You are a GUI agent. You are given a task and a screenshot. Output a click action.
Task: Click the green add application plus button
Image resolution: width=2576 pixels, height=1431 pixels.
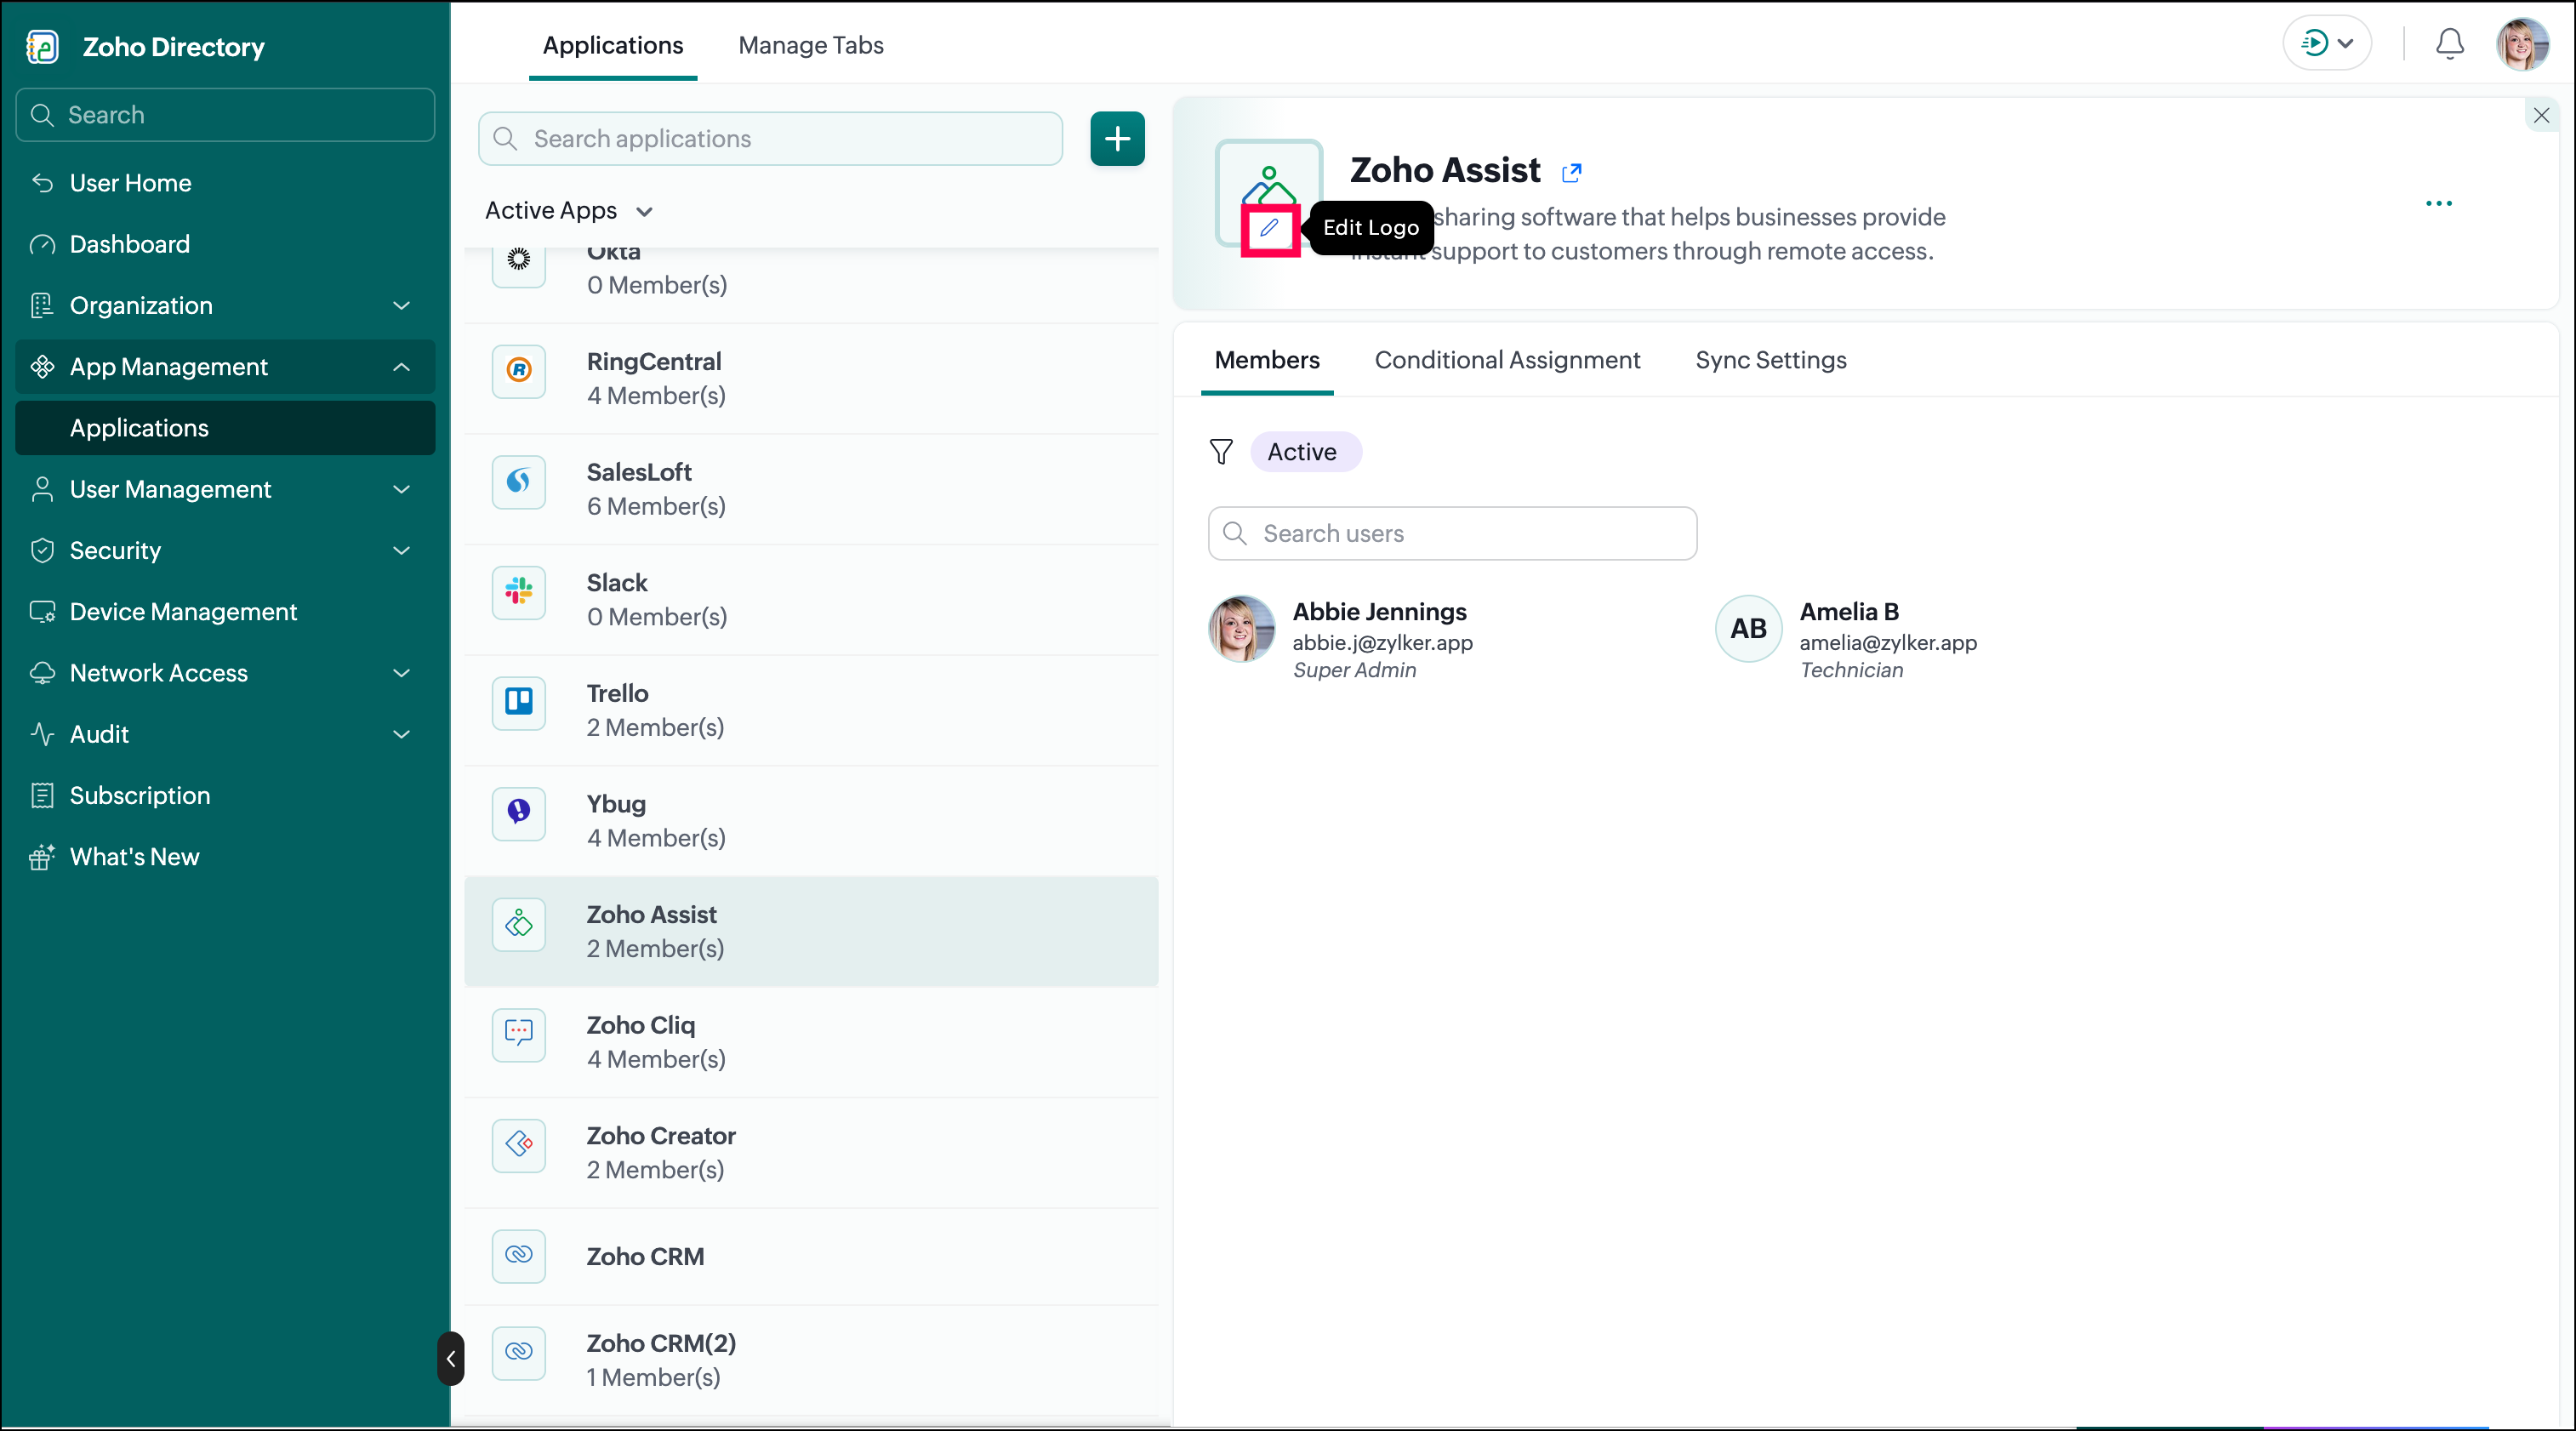pyautogui.click(x=1117, y=138)
